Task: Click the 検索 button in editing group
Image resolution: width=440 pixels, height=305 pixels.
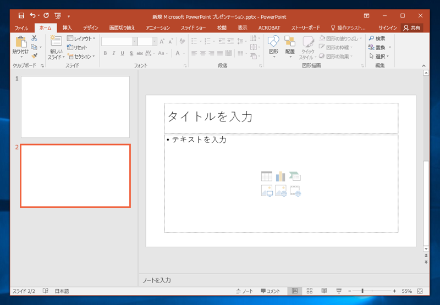Action: pos(377,38)
